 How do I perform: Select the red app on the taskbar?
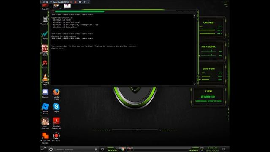point(130,149)
